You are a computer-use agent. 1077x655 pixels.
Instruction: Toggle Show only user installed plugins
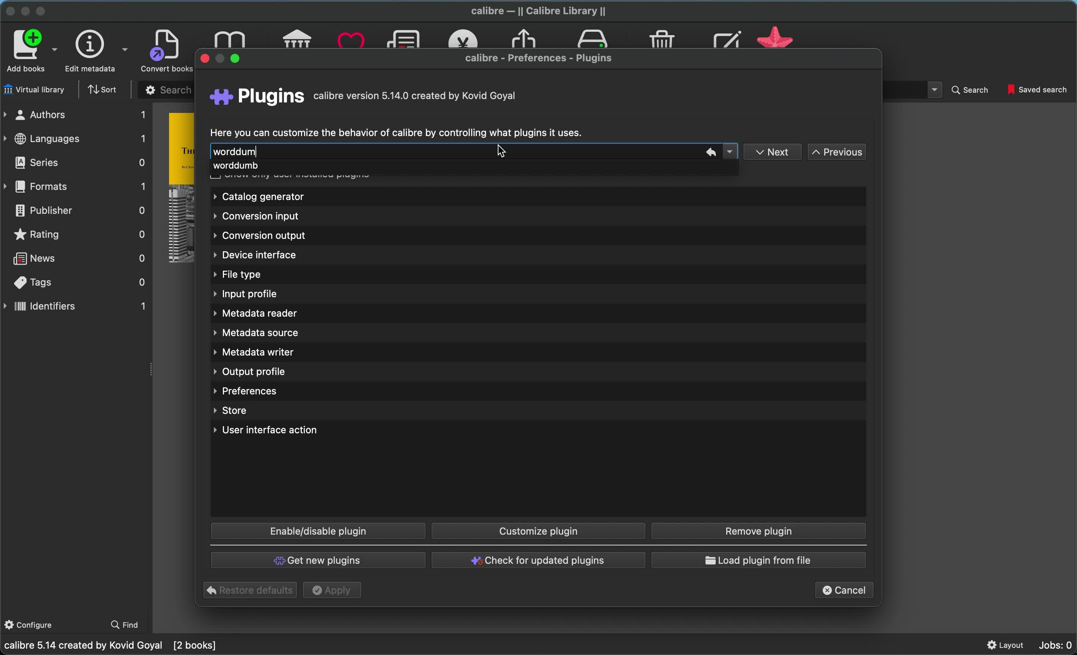pos(216,175)
